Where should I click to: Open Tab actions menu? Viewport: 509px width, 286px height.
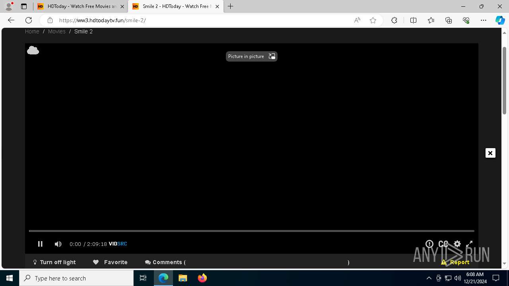24,6
